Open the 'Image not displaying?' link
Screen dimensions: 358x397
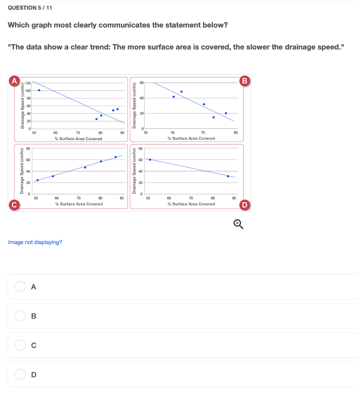(35, 242)
